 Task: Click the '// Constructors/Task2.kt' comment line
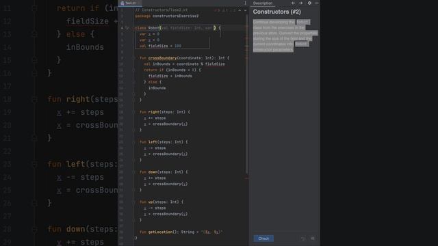pos(162,10)
